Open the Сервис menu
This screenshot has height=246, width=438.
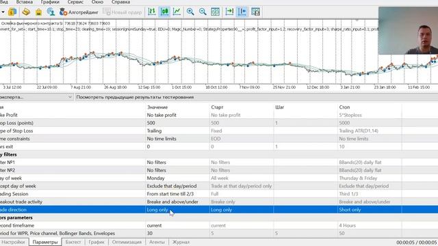click(x=75, y=2)
